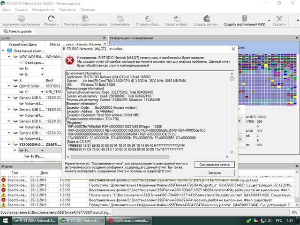Select the Локальный компьютер computer icon
The image size is (300, 225).
(9, 51)
